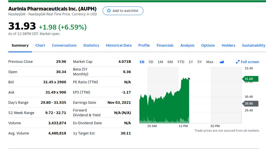266x149 pixels.
Task: Click the 32.40 price axis label
Action: (x=249, y=68)
